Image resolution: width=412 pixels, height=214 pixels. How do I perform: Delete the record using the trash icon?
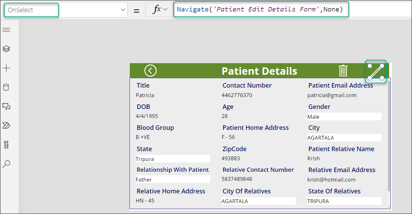343,71
